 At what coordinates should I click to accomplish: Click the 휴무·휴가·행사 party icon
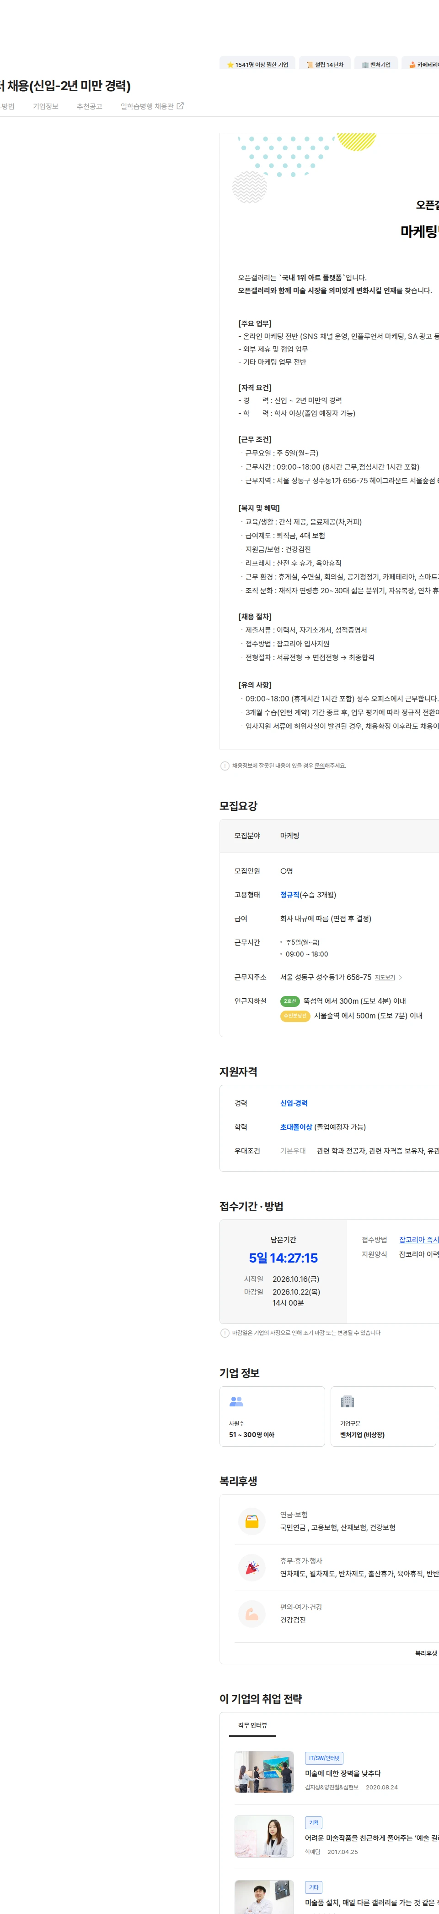pos(252,1567)
